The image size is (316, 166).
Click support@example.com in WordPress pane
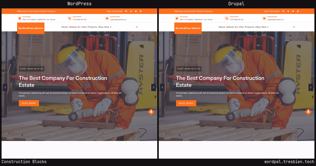pos(118,19)
